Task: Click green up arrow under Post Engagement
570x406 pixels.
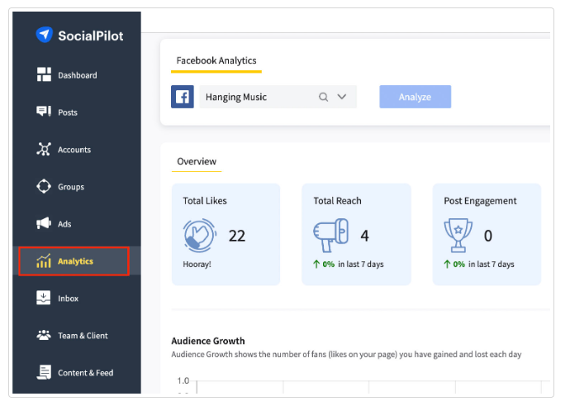Action: 447,264
